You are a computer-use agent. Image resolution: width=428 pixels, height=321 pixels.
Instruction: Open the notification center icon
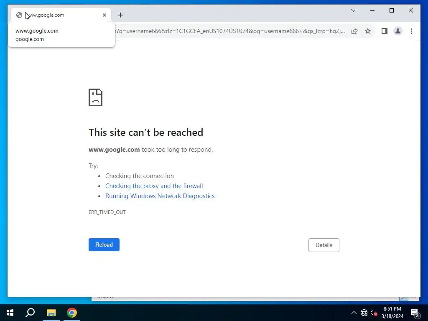415,313
